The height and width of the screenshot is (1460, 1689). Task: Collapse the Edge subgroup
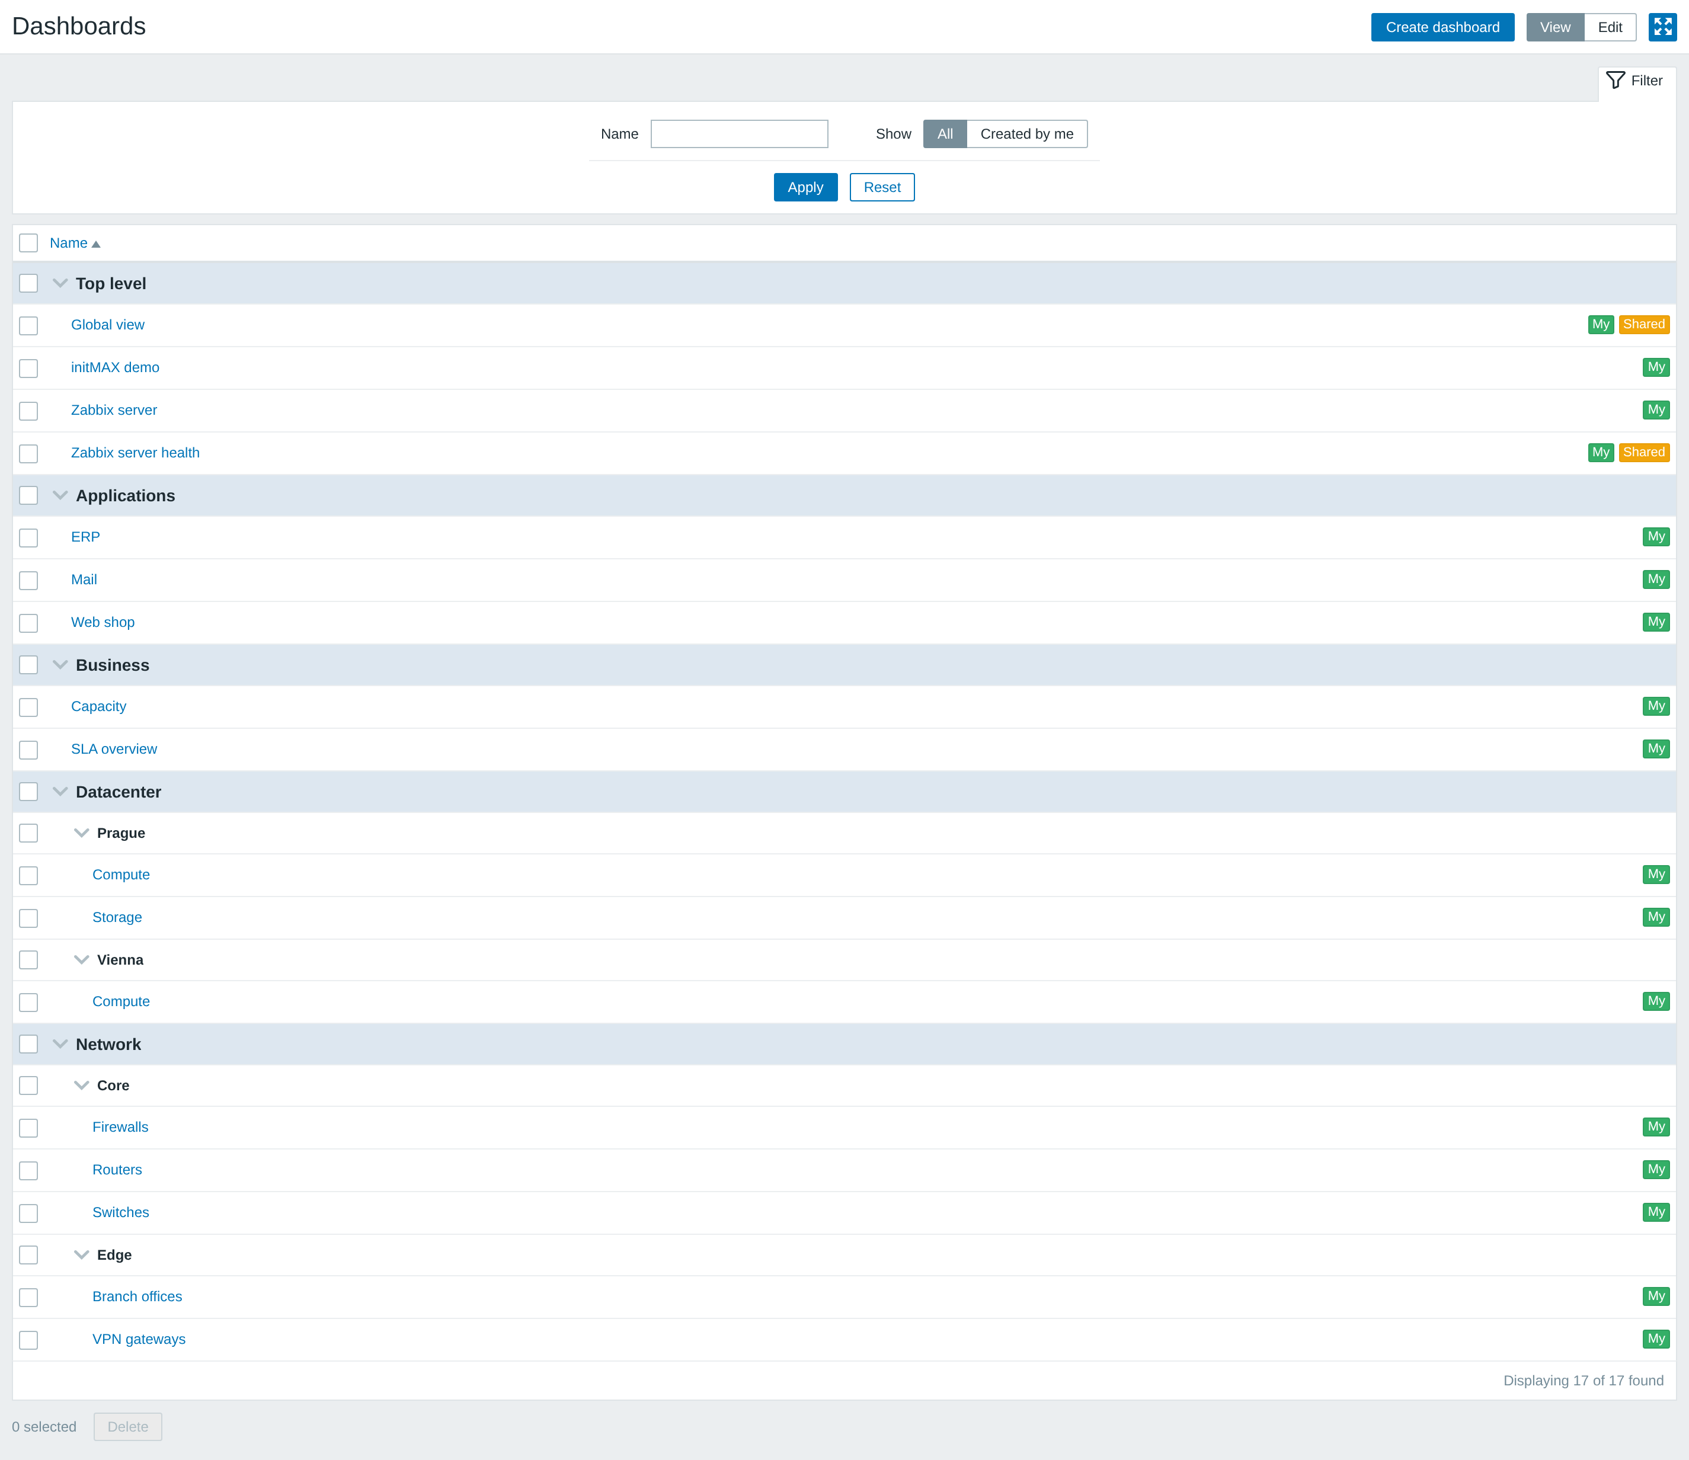(82, 1256)
